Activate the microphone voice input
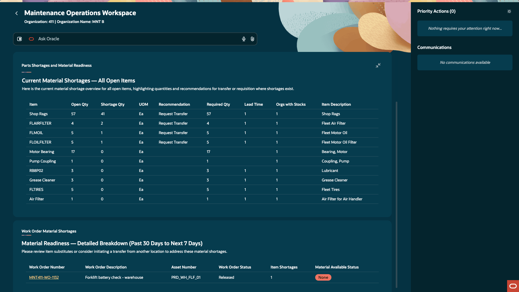 click(244, 39)
